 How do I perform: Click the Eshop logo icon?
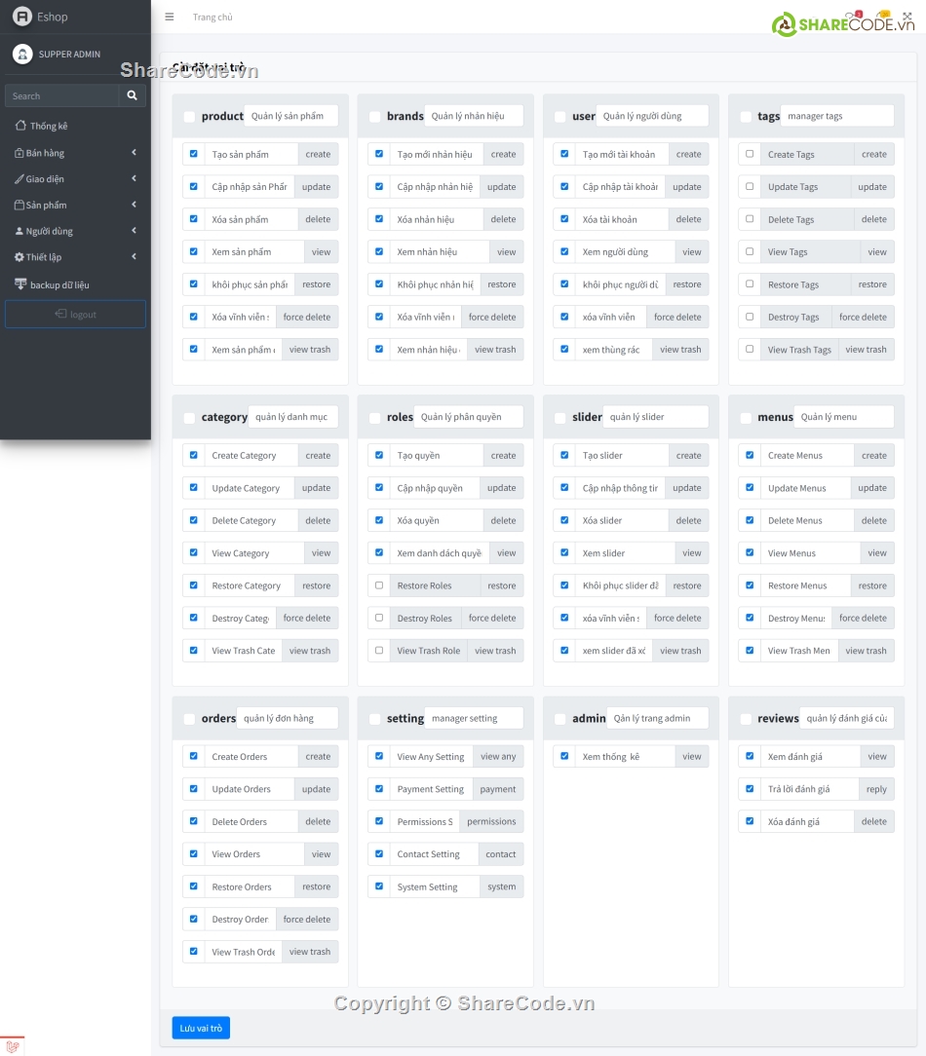[22, 17]
